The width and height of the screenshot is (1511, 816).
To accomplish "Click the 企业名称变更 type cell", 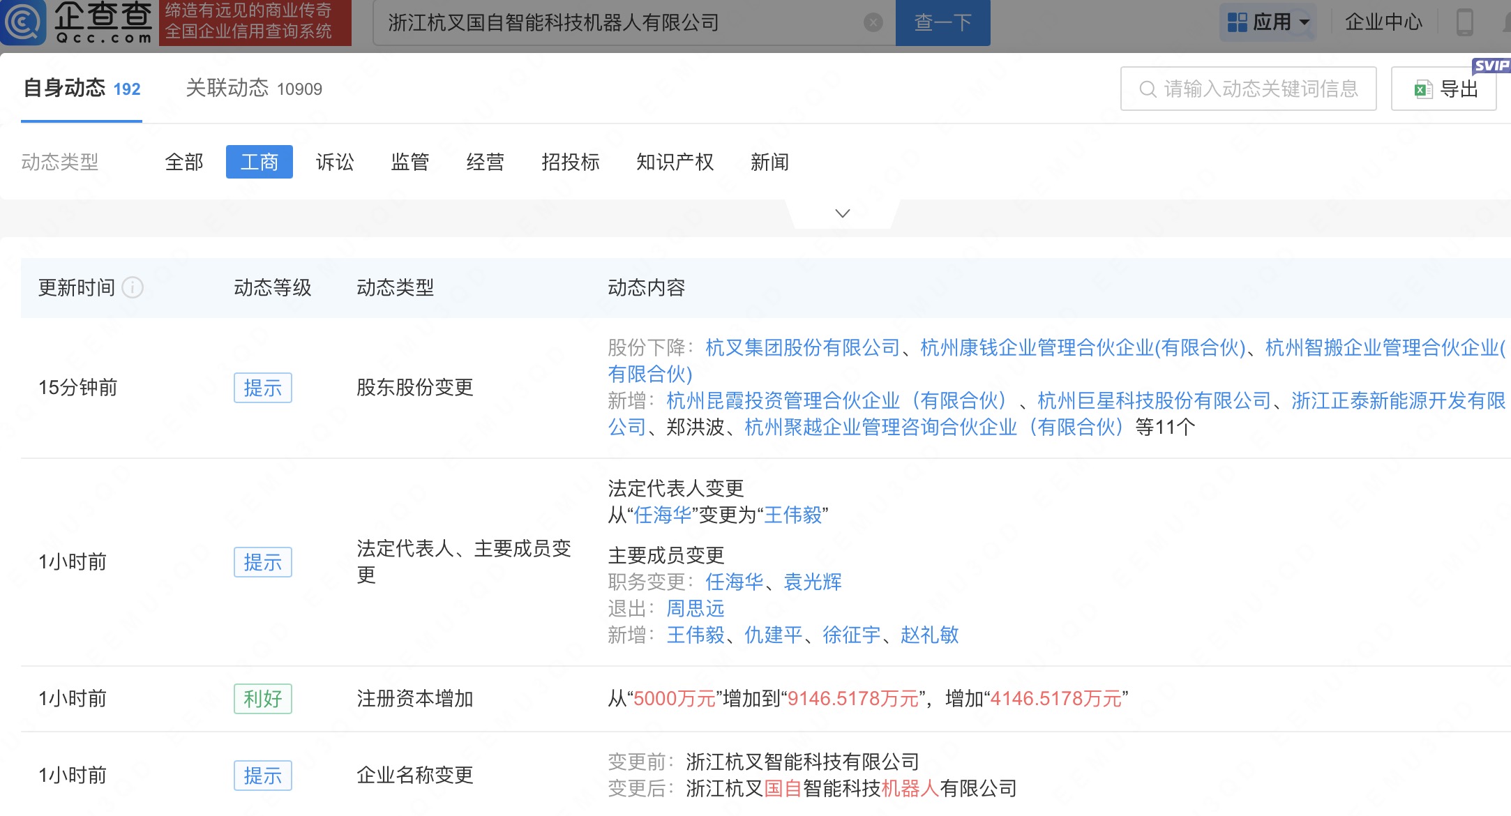I will coord(415,775).
